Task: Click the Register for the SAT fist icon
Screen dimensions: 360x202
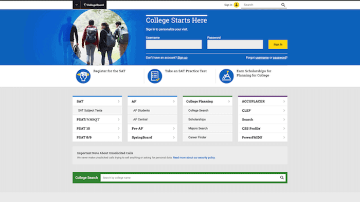Action: tap(83, 76)
